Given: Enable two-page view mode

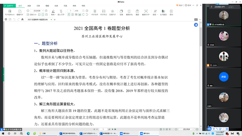Looking at the screenshot, I should pyautogui.click(x=73, y=14).
